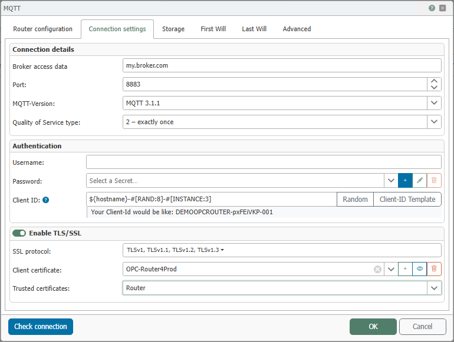This screenshot has height=342, width=454.
Task: Click the Client ID template field
Action: pos(211,199)
